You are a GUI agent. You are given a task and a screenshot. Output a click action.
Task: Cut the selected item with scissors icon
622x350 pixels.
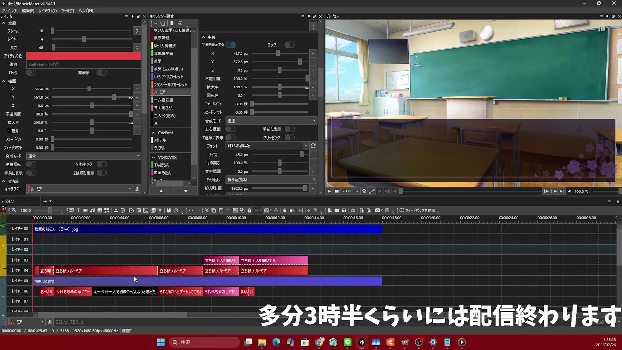coord(207,210)
